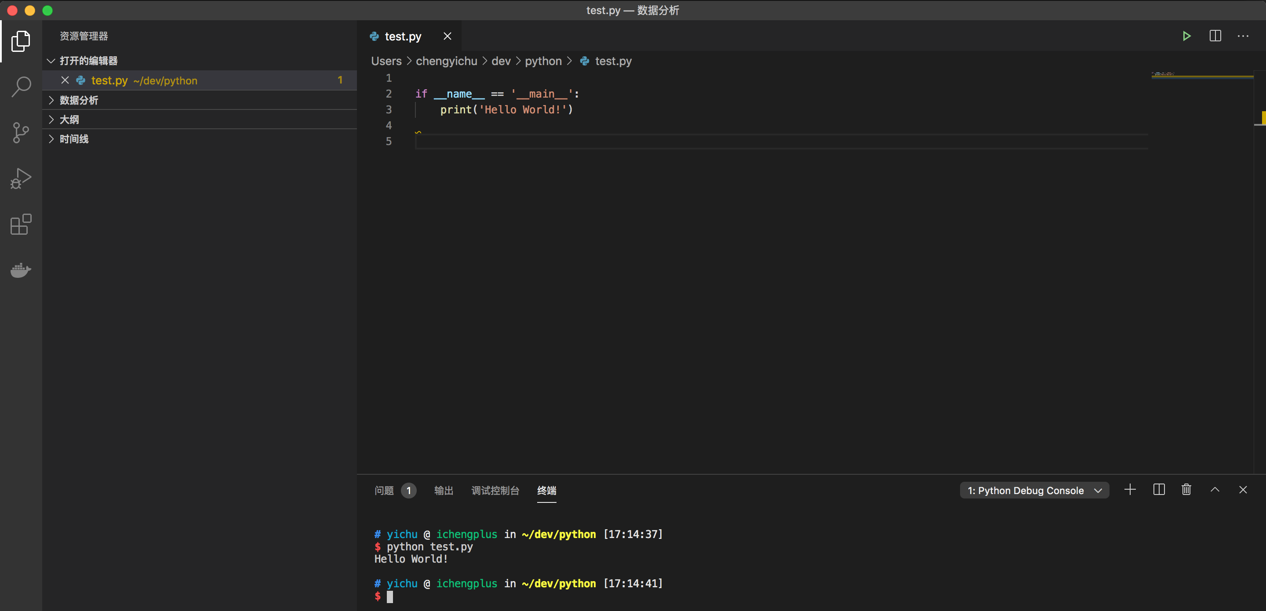Open the Source Control view

coord(21,133)
